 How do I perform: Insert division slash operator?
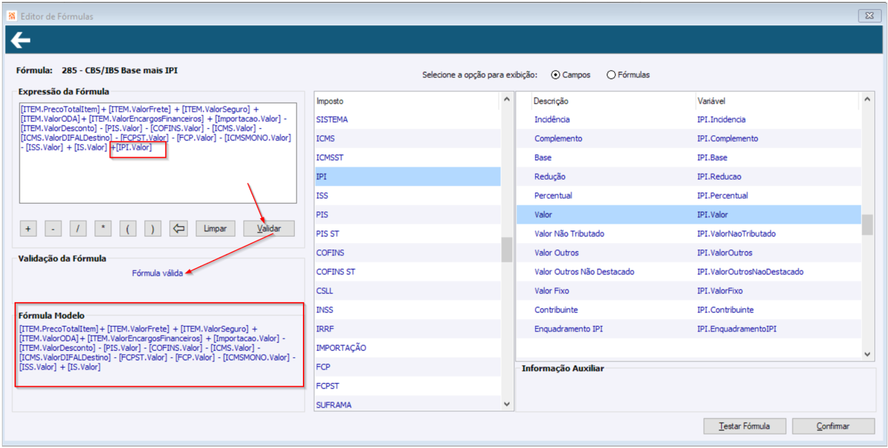78,228
